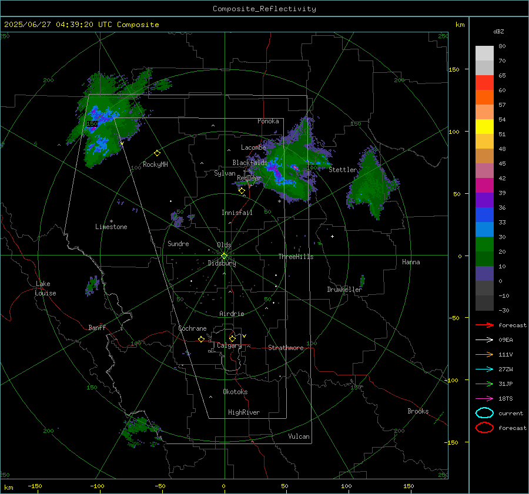Viewport: 529px width, 494px height.
Task: Click the Stettler city label
Action: coord(343,170)
